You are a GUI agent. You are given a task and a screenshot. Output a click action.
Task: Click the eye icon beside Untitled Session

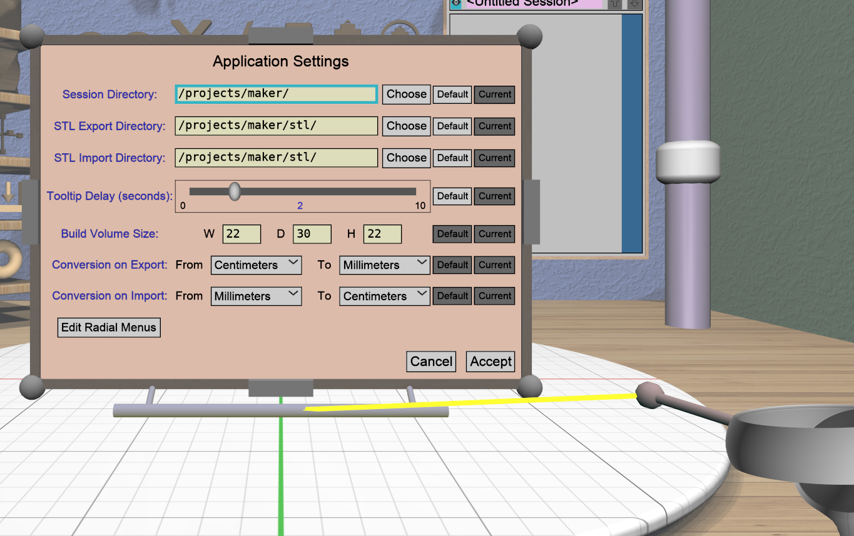click(x=455, y=3)
